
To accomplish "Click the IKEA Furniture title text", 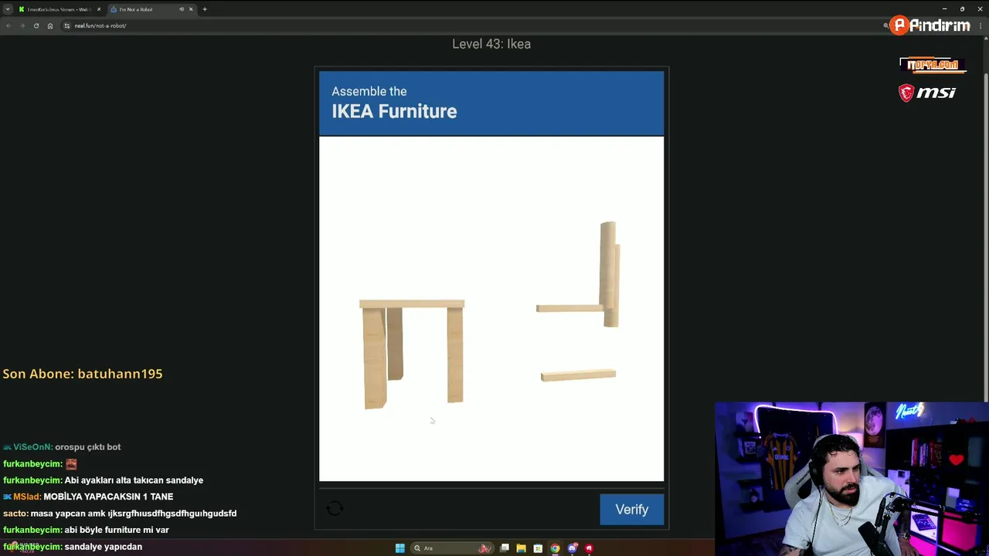I will coord(394,111).
